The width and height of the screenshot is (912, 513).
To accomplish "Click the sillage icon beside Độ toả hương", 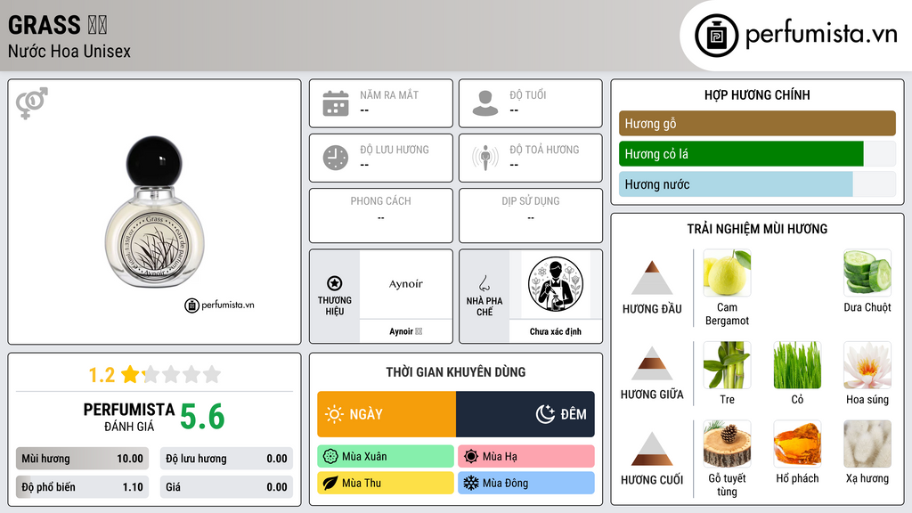I will click(x=485, y=158).
